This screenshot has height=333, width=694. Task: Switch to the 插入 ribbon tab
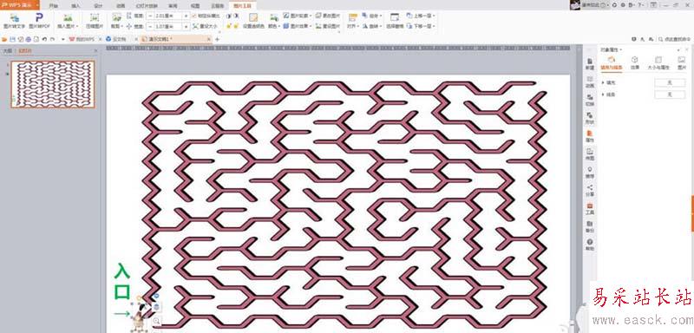tap(75, 6)
